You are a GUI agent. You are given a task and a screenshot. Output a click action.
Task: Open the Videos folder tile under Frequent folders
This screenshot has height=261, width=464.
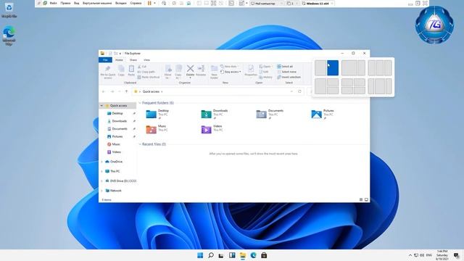212,129
